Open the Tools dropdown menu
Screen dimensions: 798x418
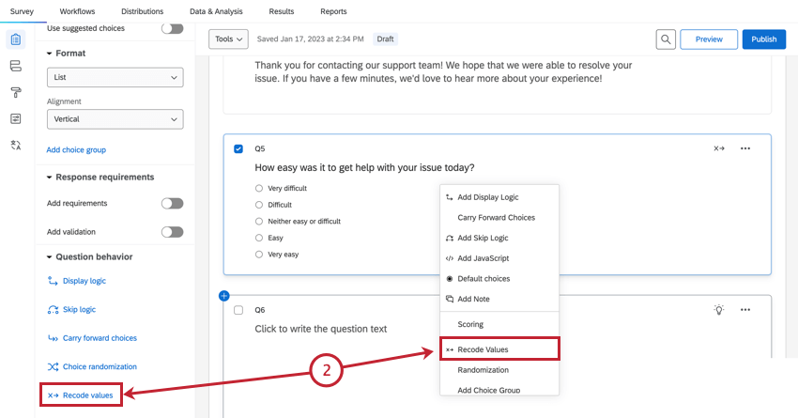click(229, 39)
